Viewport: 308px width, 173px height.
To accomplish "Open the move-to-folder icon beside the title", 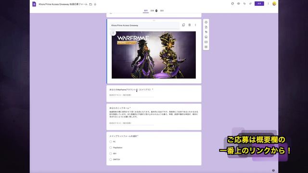I will [90, 4].
